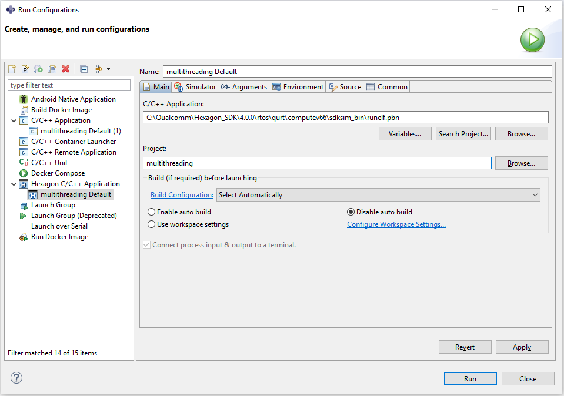Open Configure Workspace Settings link

pos(396,224)
